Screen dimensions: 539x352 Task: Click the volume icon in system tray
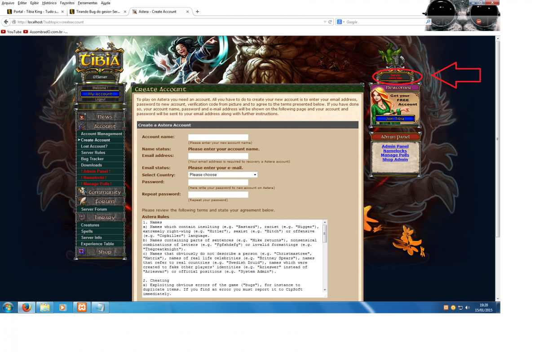click(468, 307)
